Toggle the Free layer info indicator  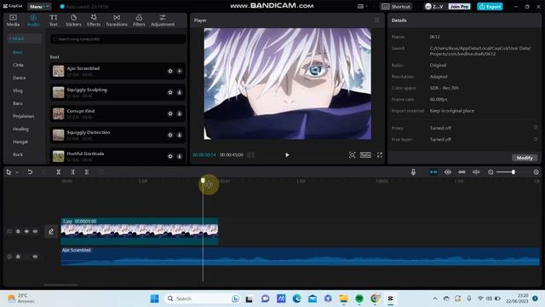pyautogui.click(x=536, y=139)
